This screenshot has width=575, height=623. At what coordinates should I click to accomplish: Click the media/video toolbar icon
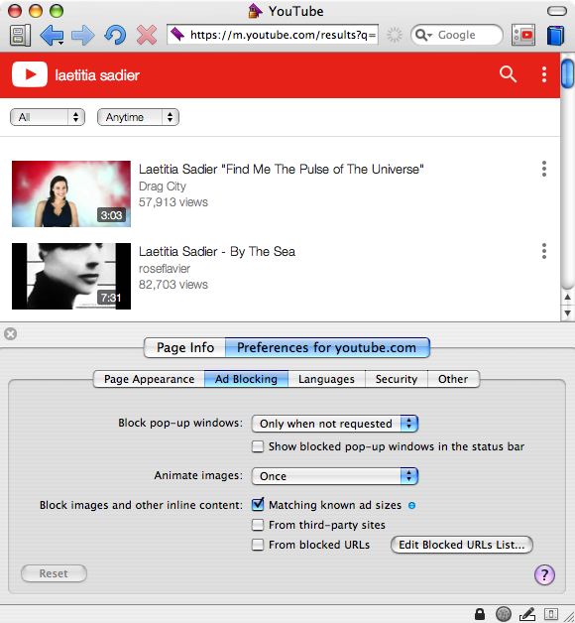pos(523,35)
